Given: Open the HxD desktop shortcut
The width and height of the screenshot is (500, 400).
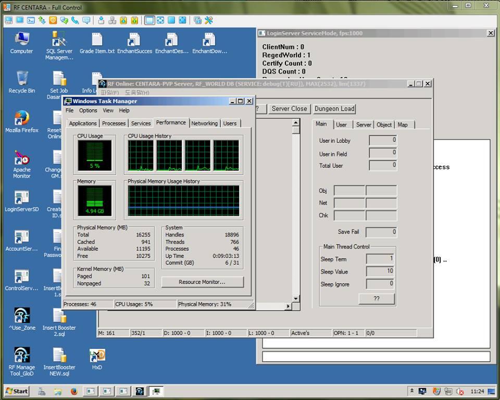Looking at the screenshot, I should click(97, 359).
